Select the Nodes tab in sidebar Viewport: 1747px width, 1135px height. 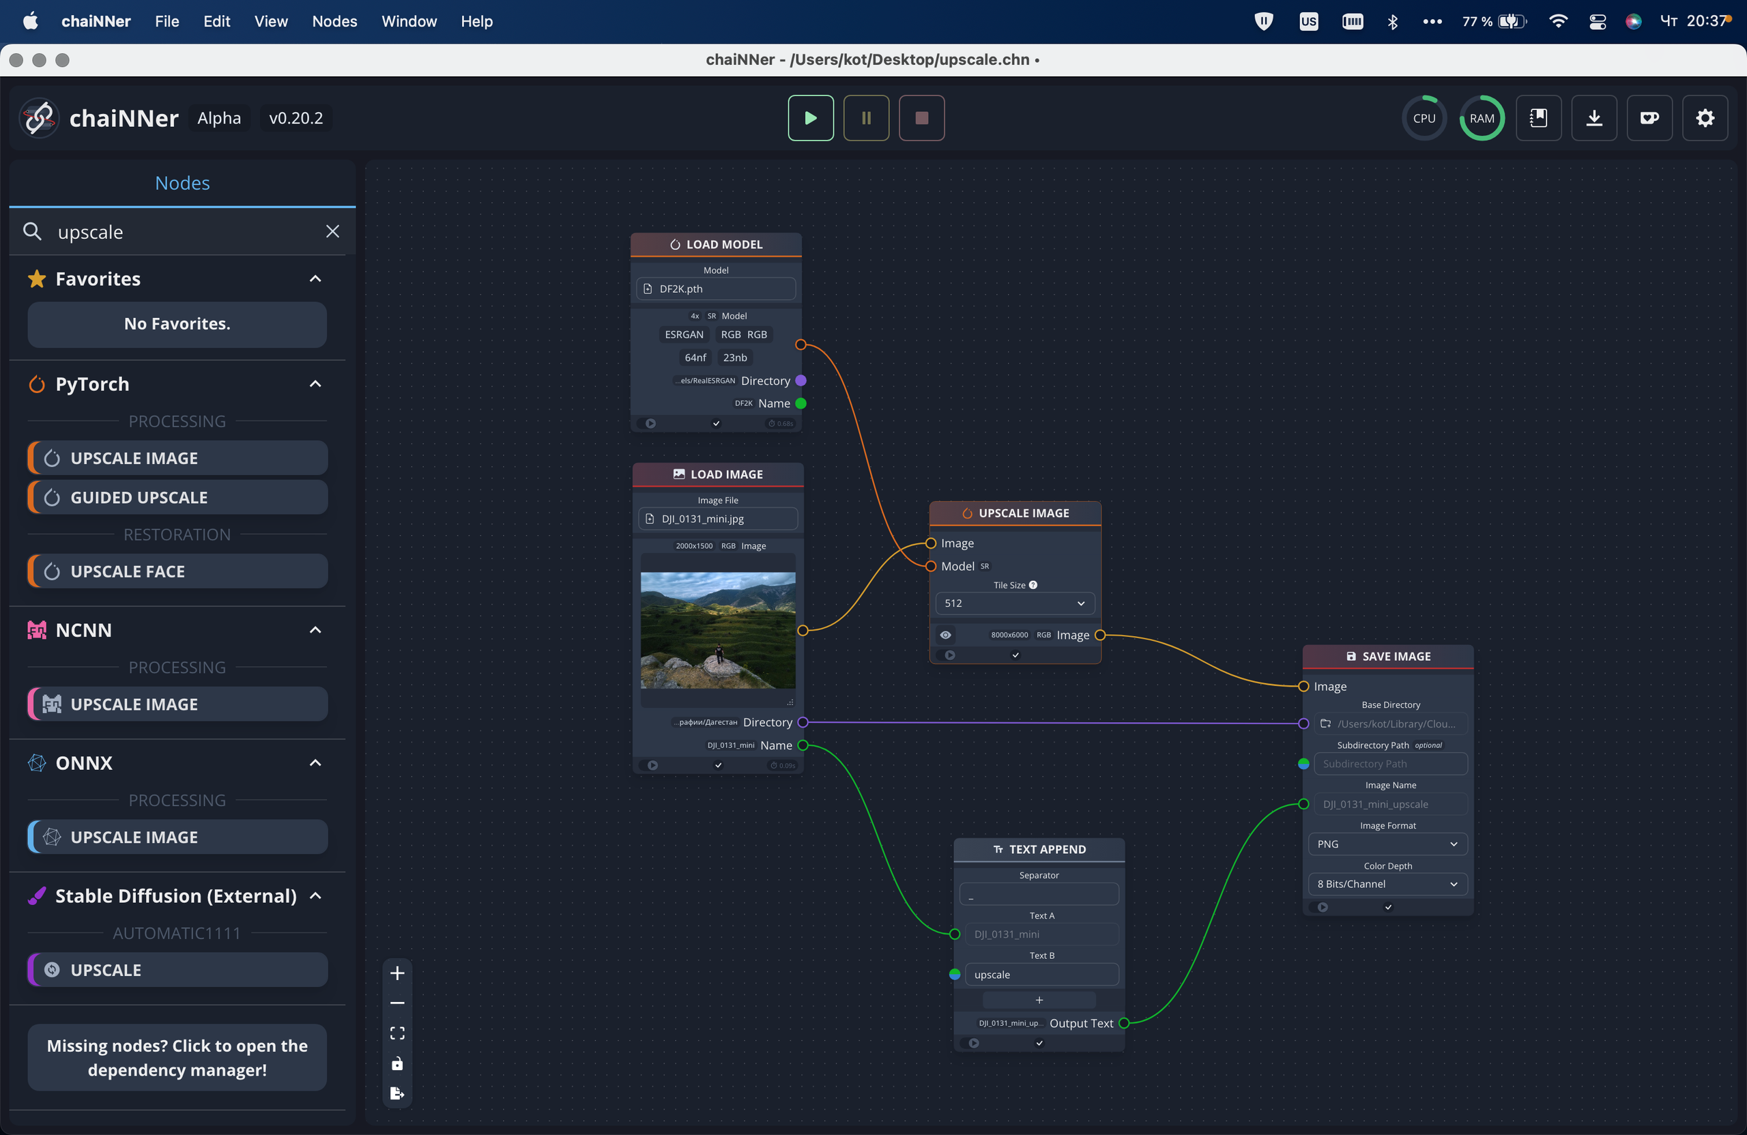[x=182, y=183]
